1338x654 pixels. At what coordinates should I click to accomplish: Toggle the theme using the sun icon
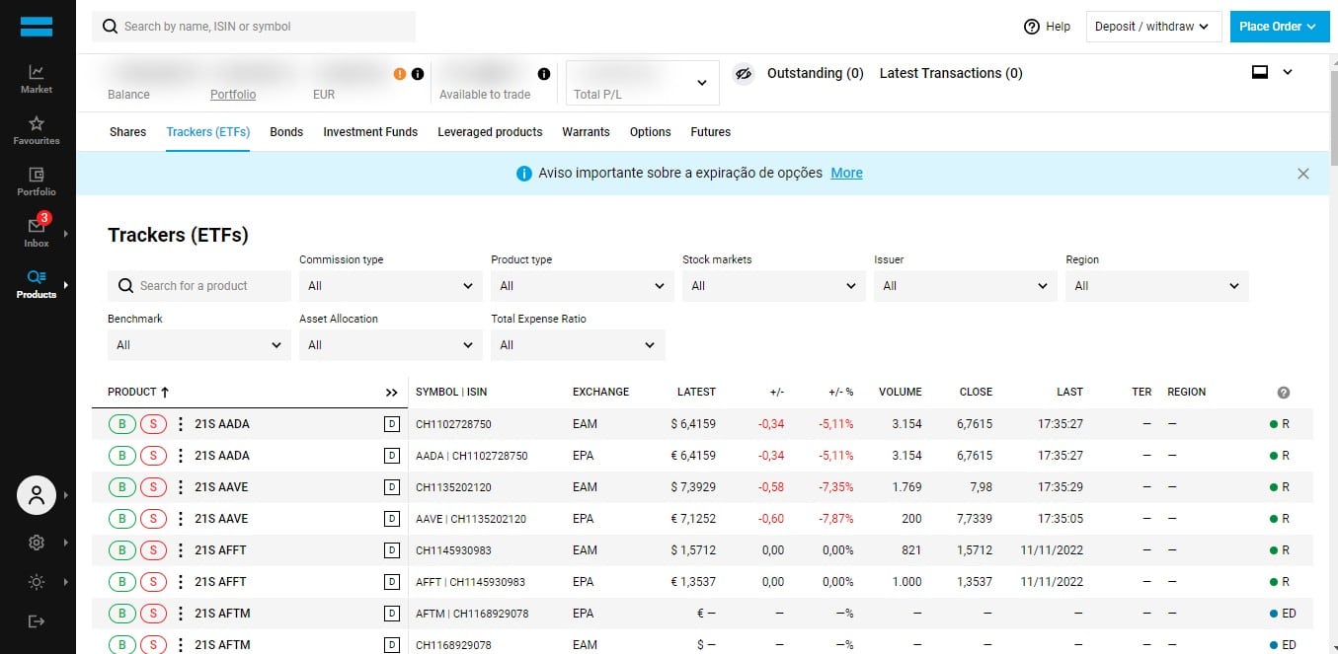[x=36, y=581]
